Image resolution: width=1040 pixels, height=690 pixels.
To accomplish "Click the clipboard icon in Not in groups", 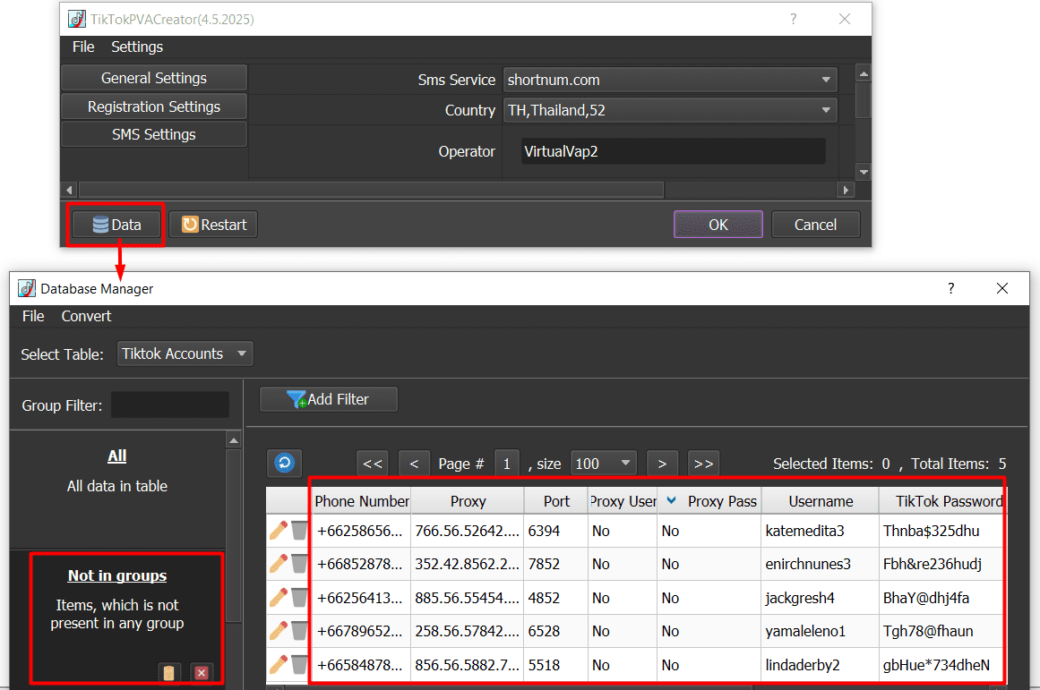I will point(168,673).
